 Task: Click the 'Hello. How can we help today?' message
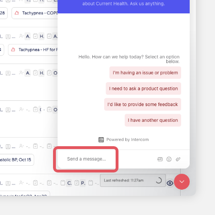pos(129,59)
